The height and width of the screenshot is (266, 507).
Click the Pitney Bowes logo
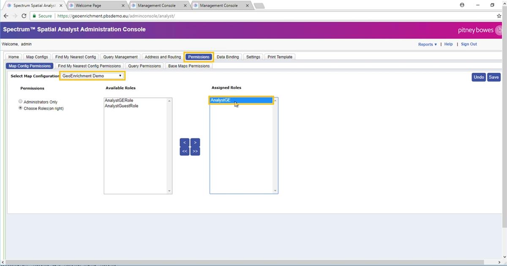click(479, 30)
